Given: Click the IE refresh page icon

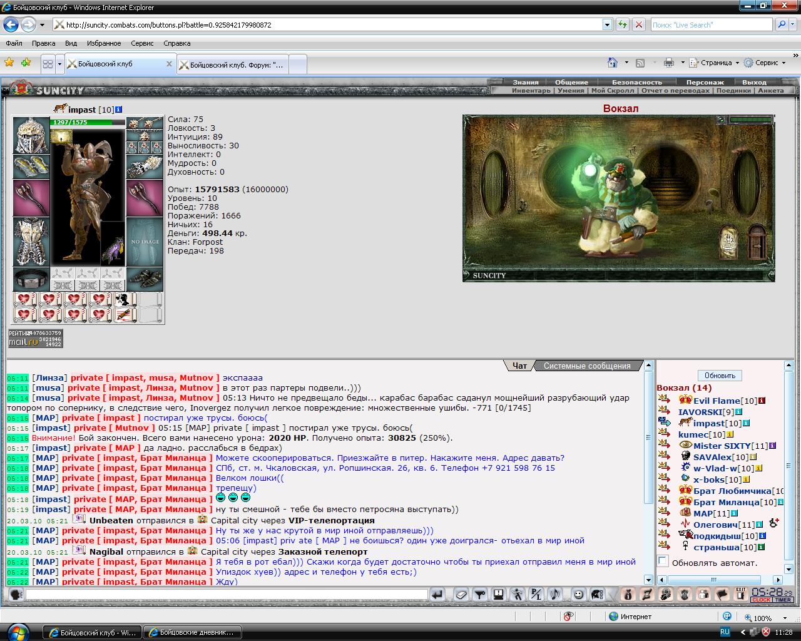Looking at the screenshot, I should pyautogui.click(x=622, y=25).
